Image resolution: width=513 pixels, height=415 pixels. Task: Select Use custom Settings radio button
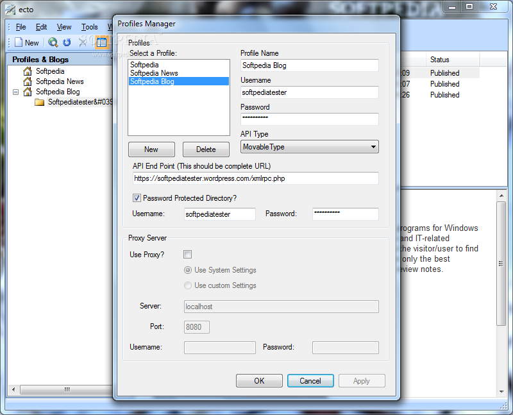pos(188,285)
